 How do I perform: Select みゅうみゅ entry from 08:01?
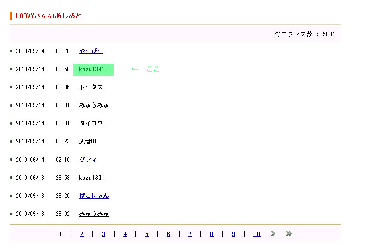pyautogui.click(x=94, y=105)
